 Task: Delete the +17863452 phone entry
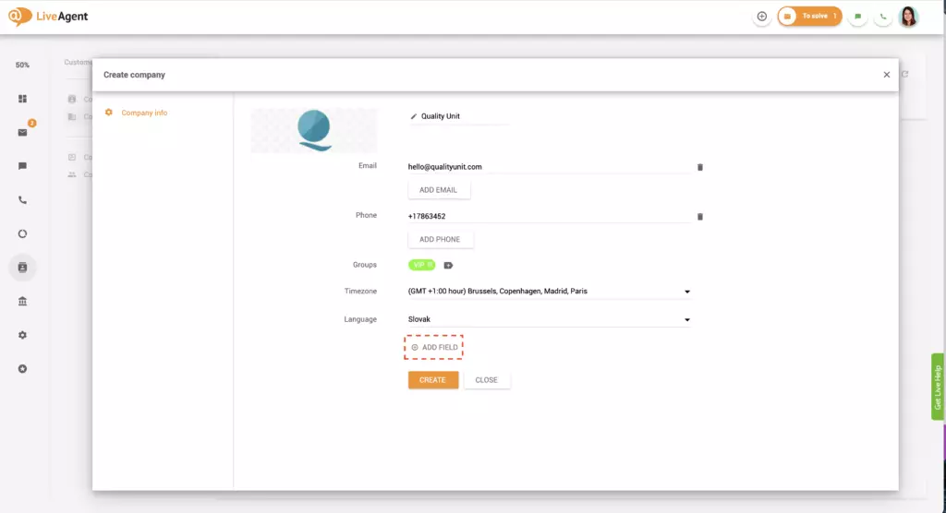click(699, 216)
